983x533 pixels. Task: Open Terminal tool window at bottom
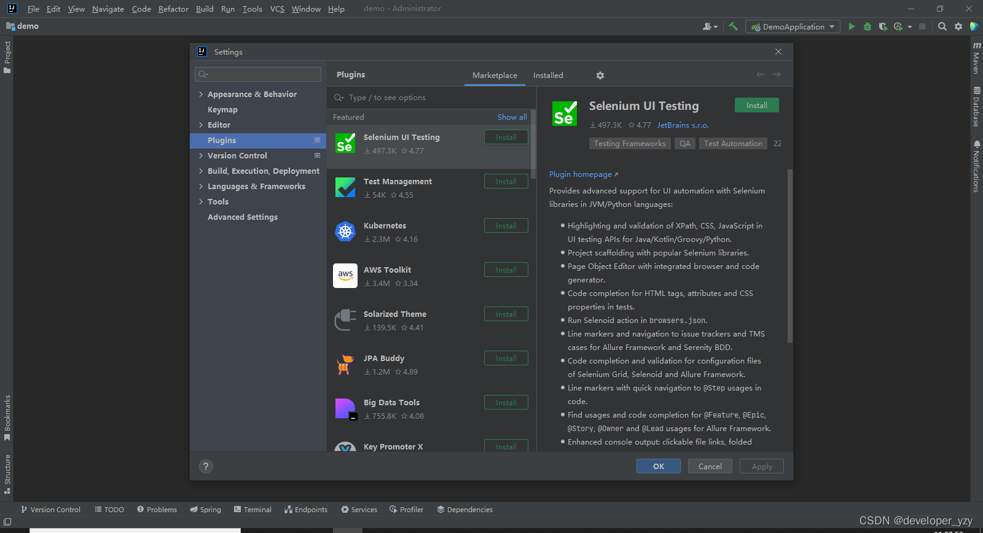coord(252,510)
